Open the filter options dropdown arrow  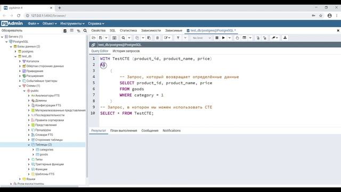tap(185, 38)
